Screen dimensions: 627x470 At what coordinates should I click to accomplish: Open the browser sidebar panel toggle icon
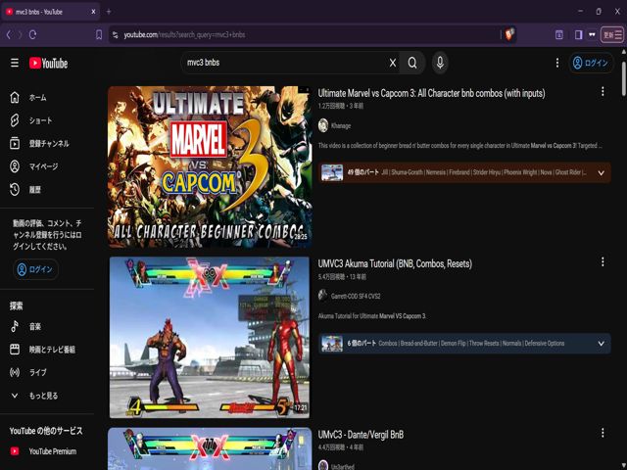tap(578, 35)
